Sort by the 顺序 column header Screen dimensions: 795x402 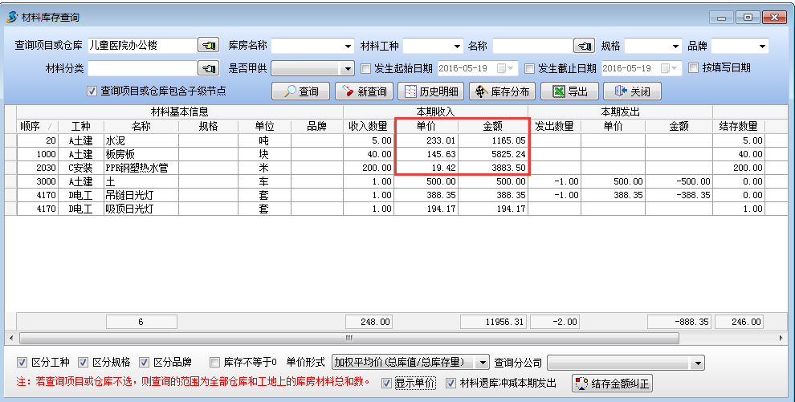37,126
